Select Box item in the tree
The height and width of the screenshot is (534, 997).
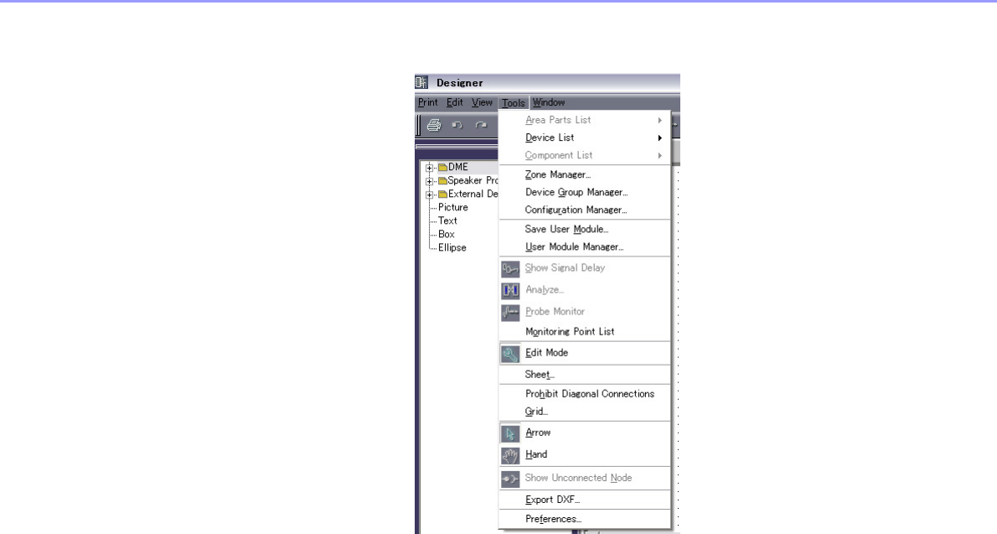pos(447,234)
